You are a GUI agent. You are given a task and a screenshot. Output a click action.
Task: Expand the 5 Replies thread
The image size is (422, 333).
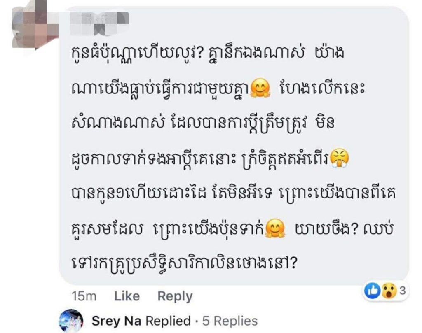pos(230,321)
